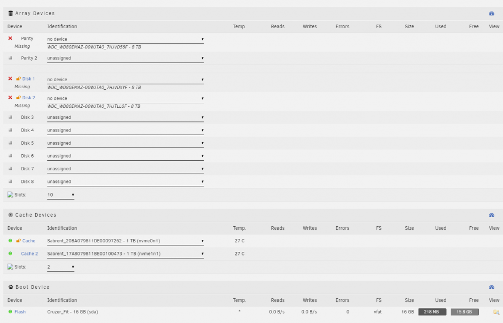Click the grey status square for Disk 8

point(10,181)
